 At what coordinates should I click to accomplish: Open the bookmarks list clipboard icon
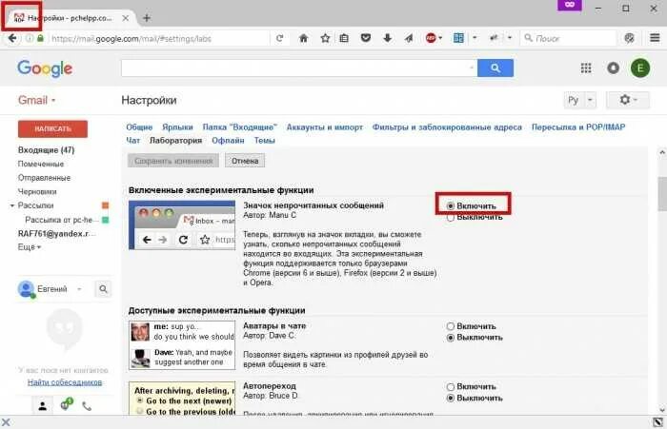tap(344, 38)
